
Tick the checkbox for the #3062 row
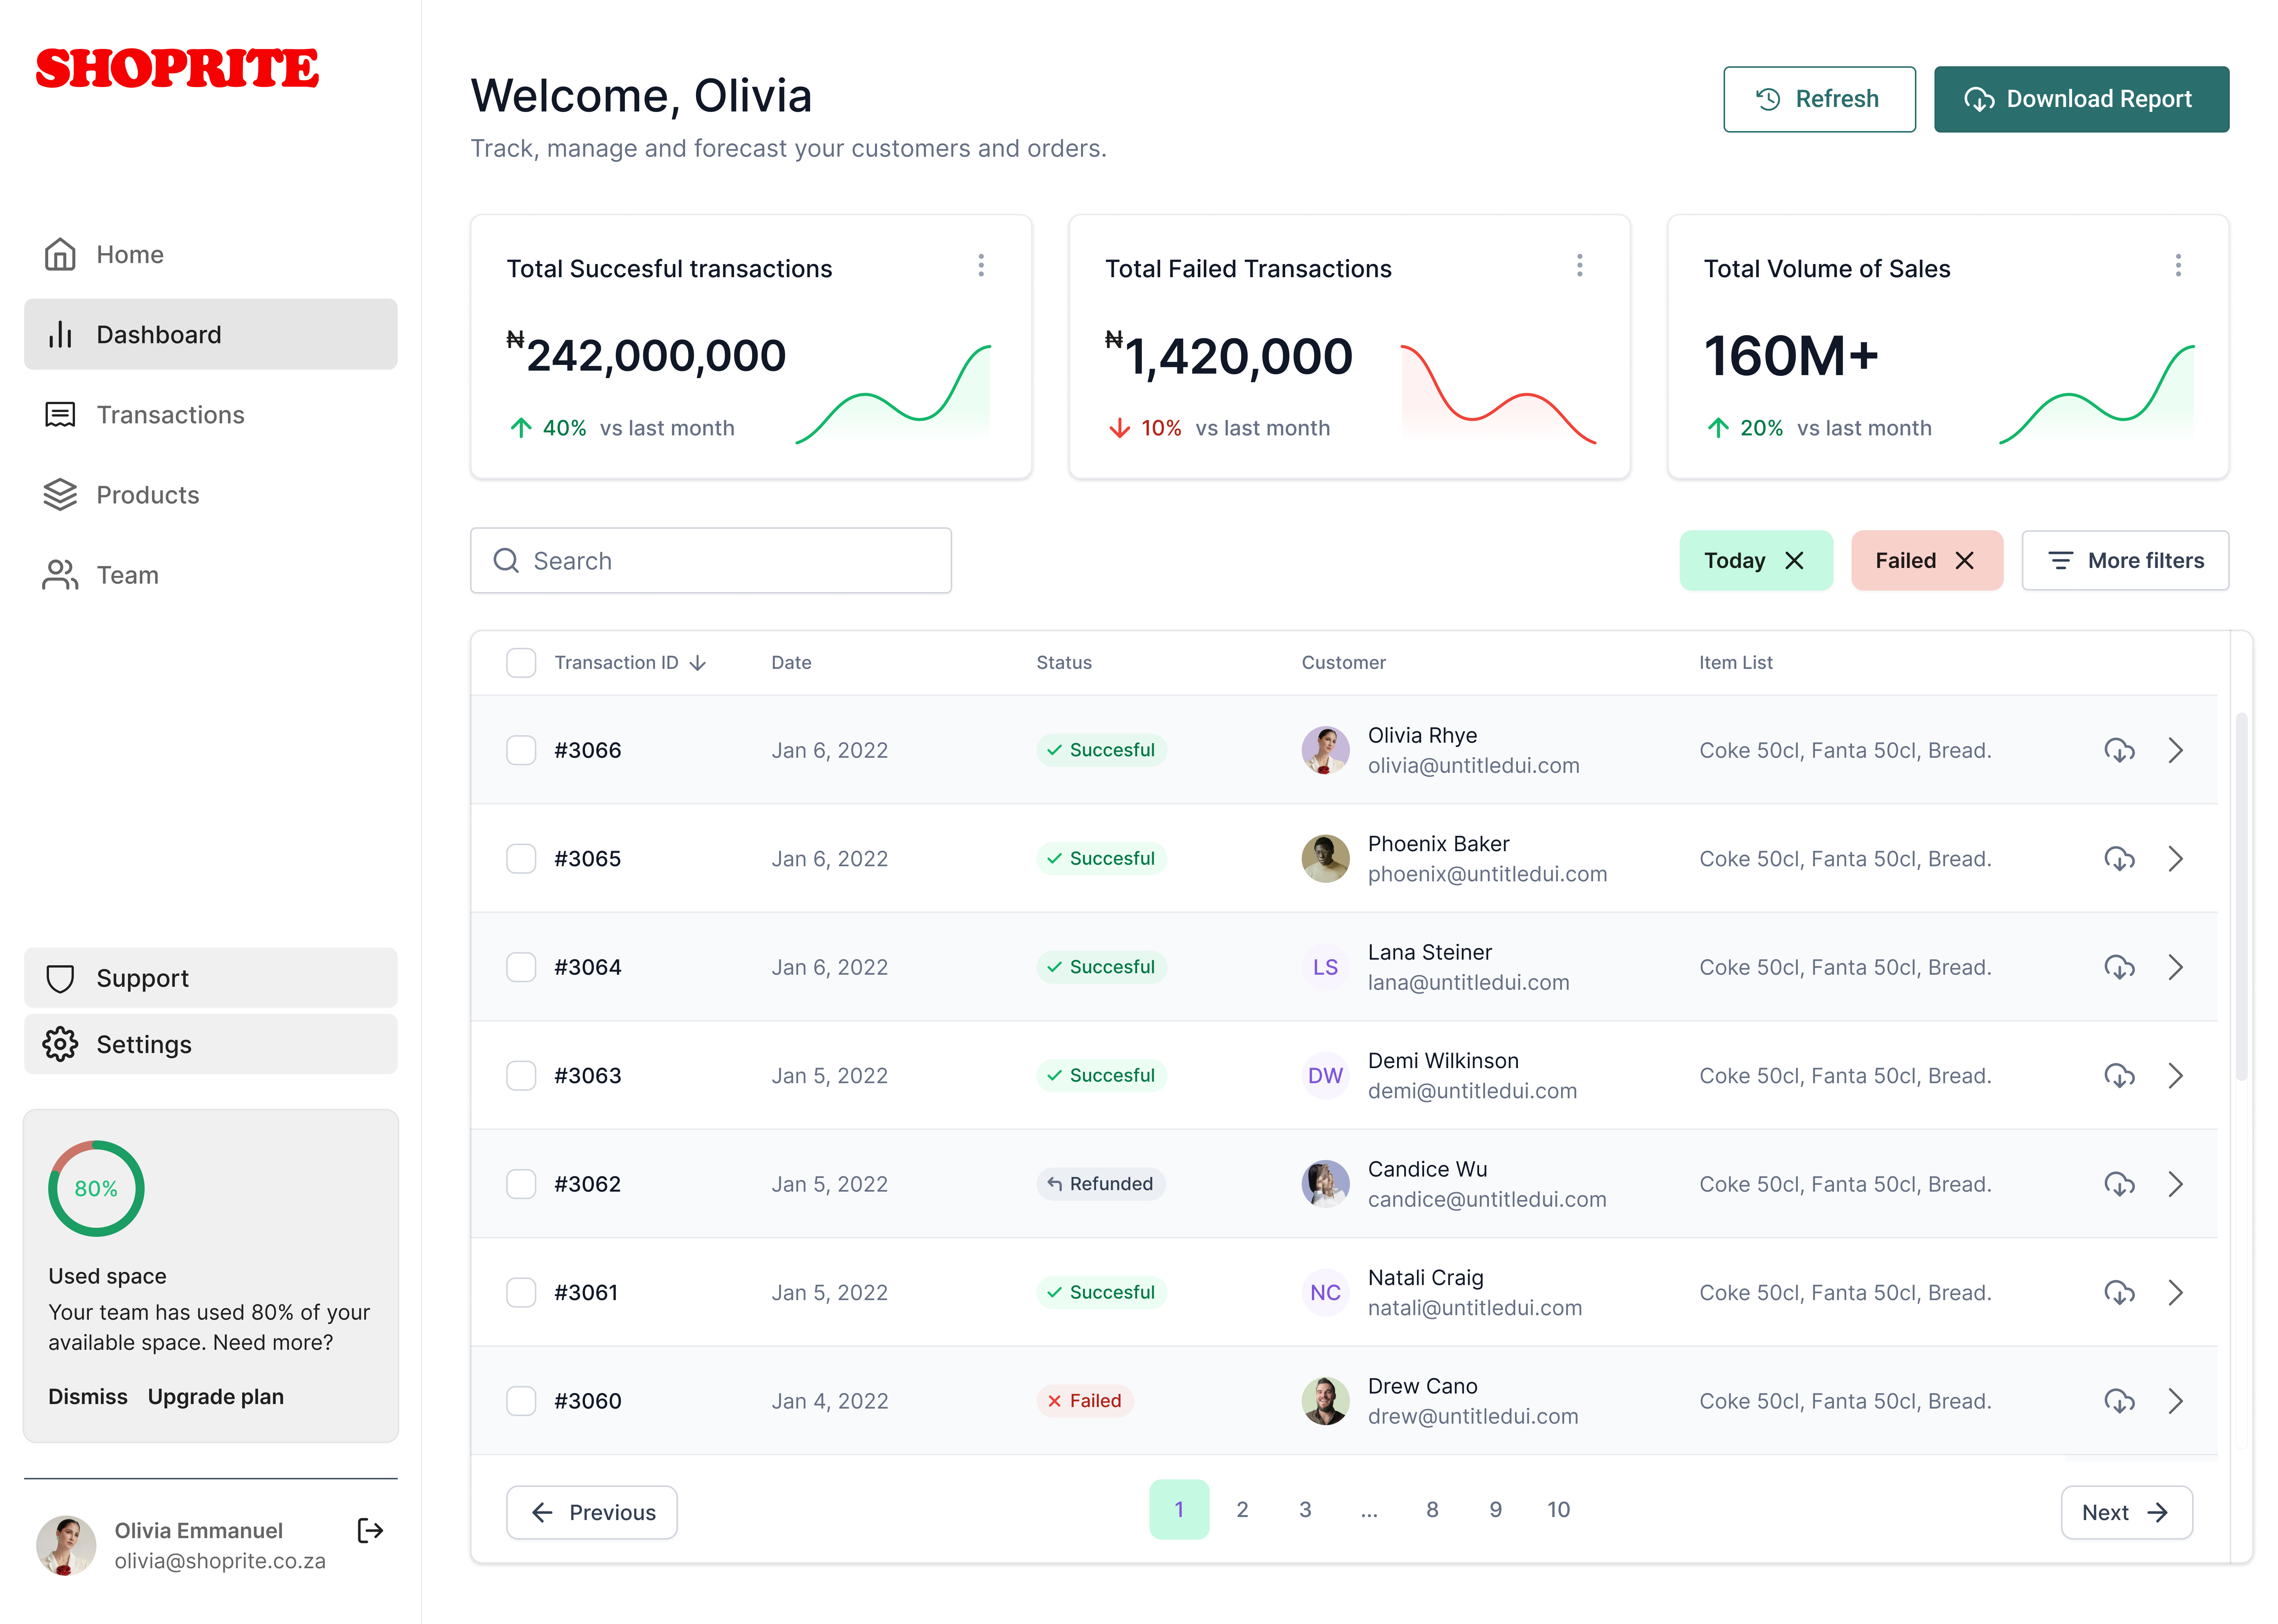point(521,1184)
